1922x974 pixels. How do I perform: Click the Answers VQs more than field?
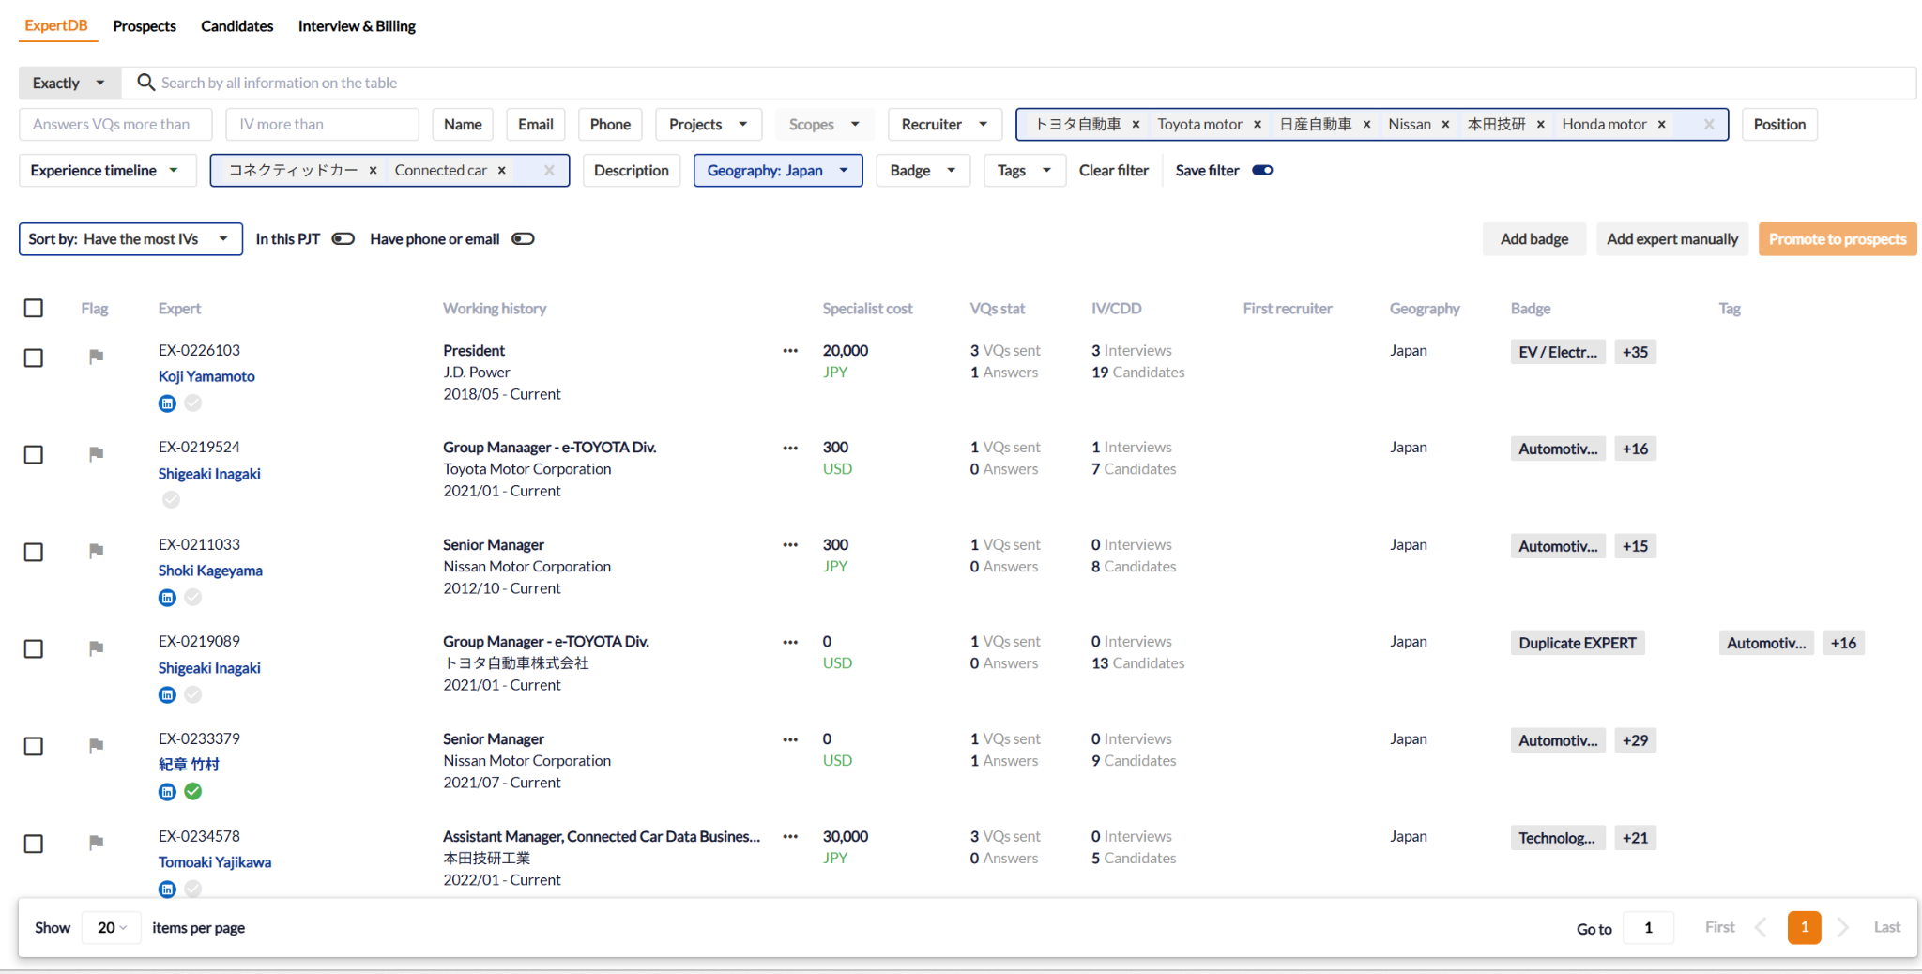pos(115,125)
